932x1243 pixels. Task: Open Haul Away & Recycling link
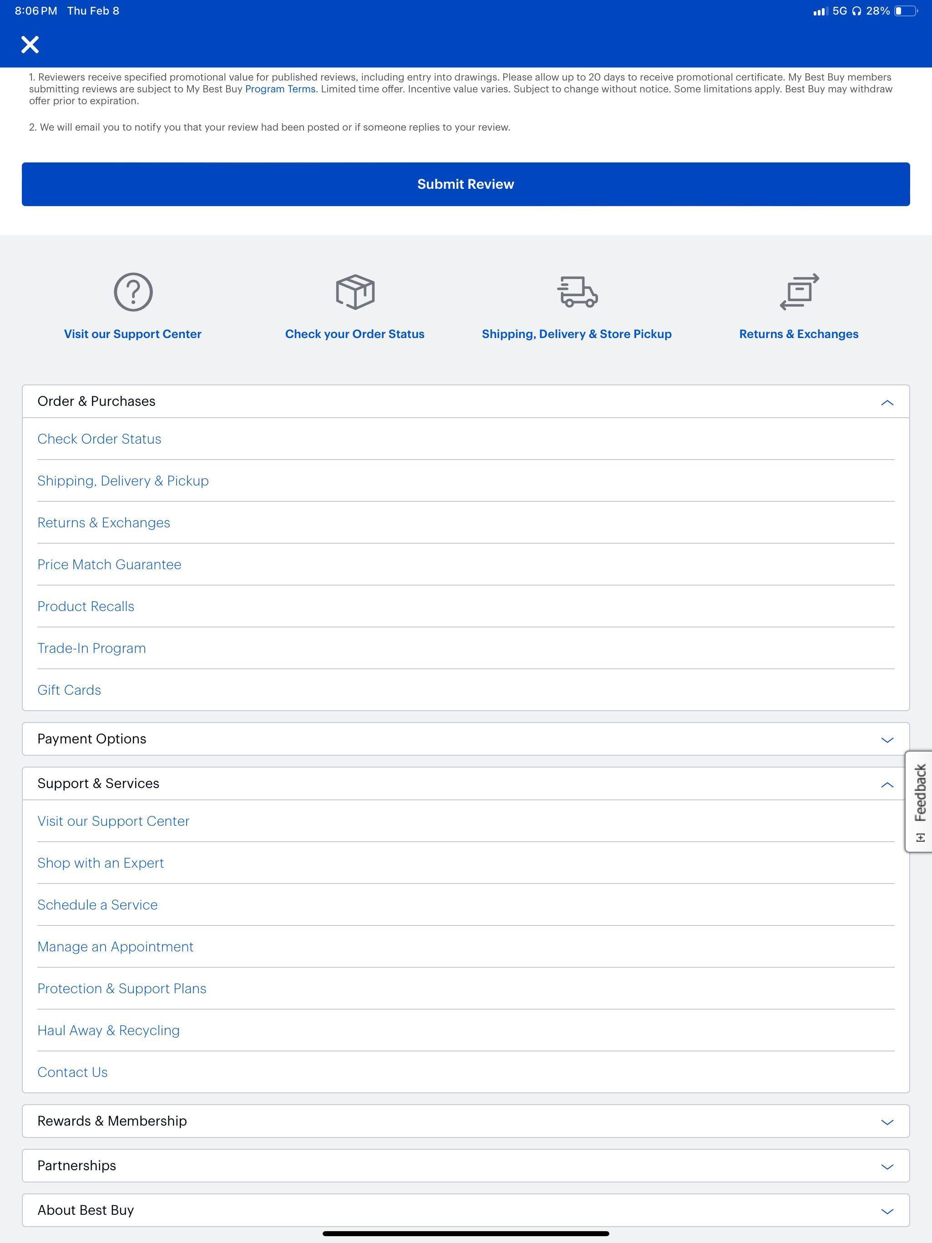(108, 1030)
